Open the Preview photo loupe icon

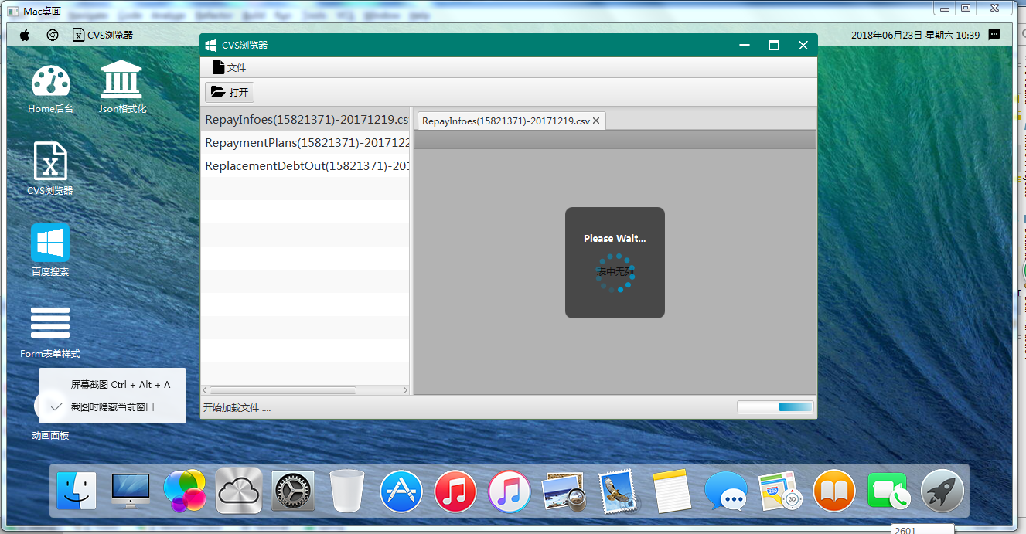point(564,492)
